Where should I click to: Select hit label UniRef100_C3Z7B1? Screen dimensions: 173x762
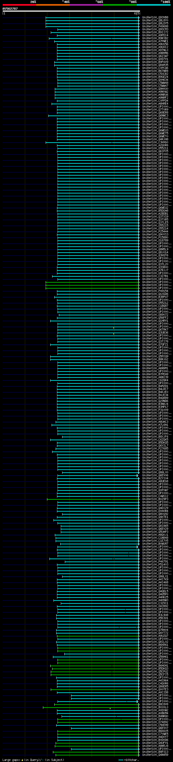(155, 276)
